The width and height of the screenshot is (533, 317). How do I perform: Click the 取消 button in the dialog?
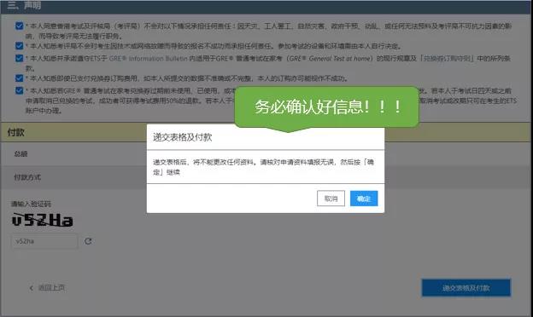(331, 199)
